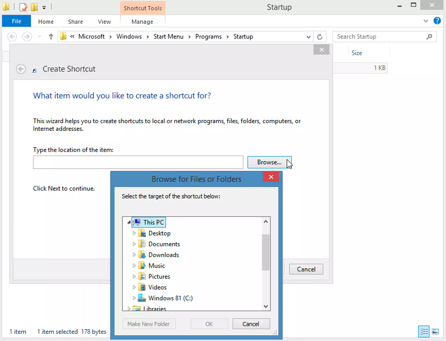
Task: Go back with Explorer's Back arrow
Action: tap(12, 37)
